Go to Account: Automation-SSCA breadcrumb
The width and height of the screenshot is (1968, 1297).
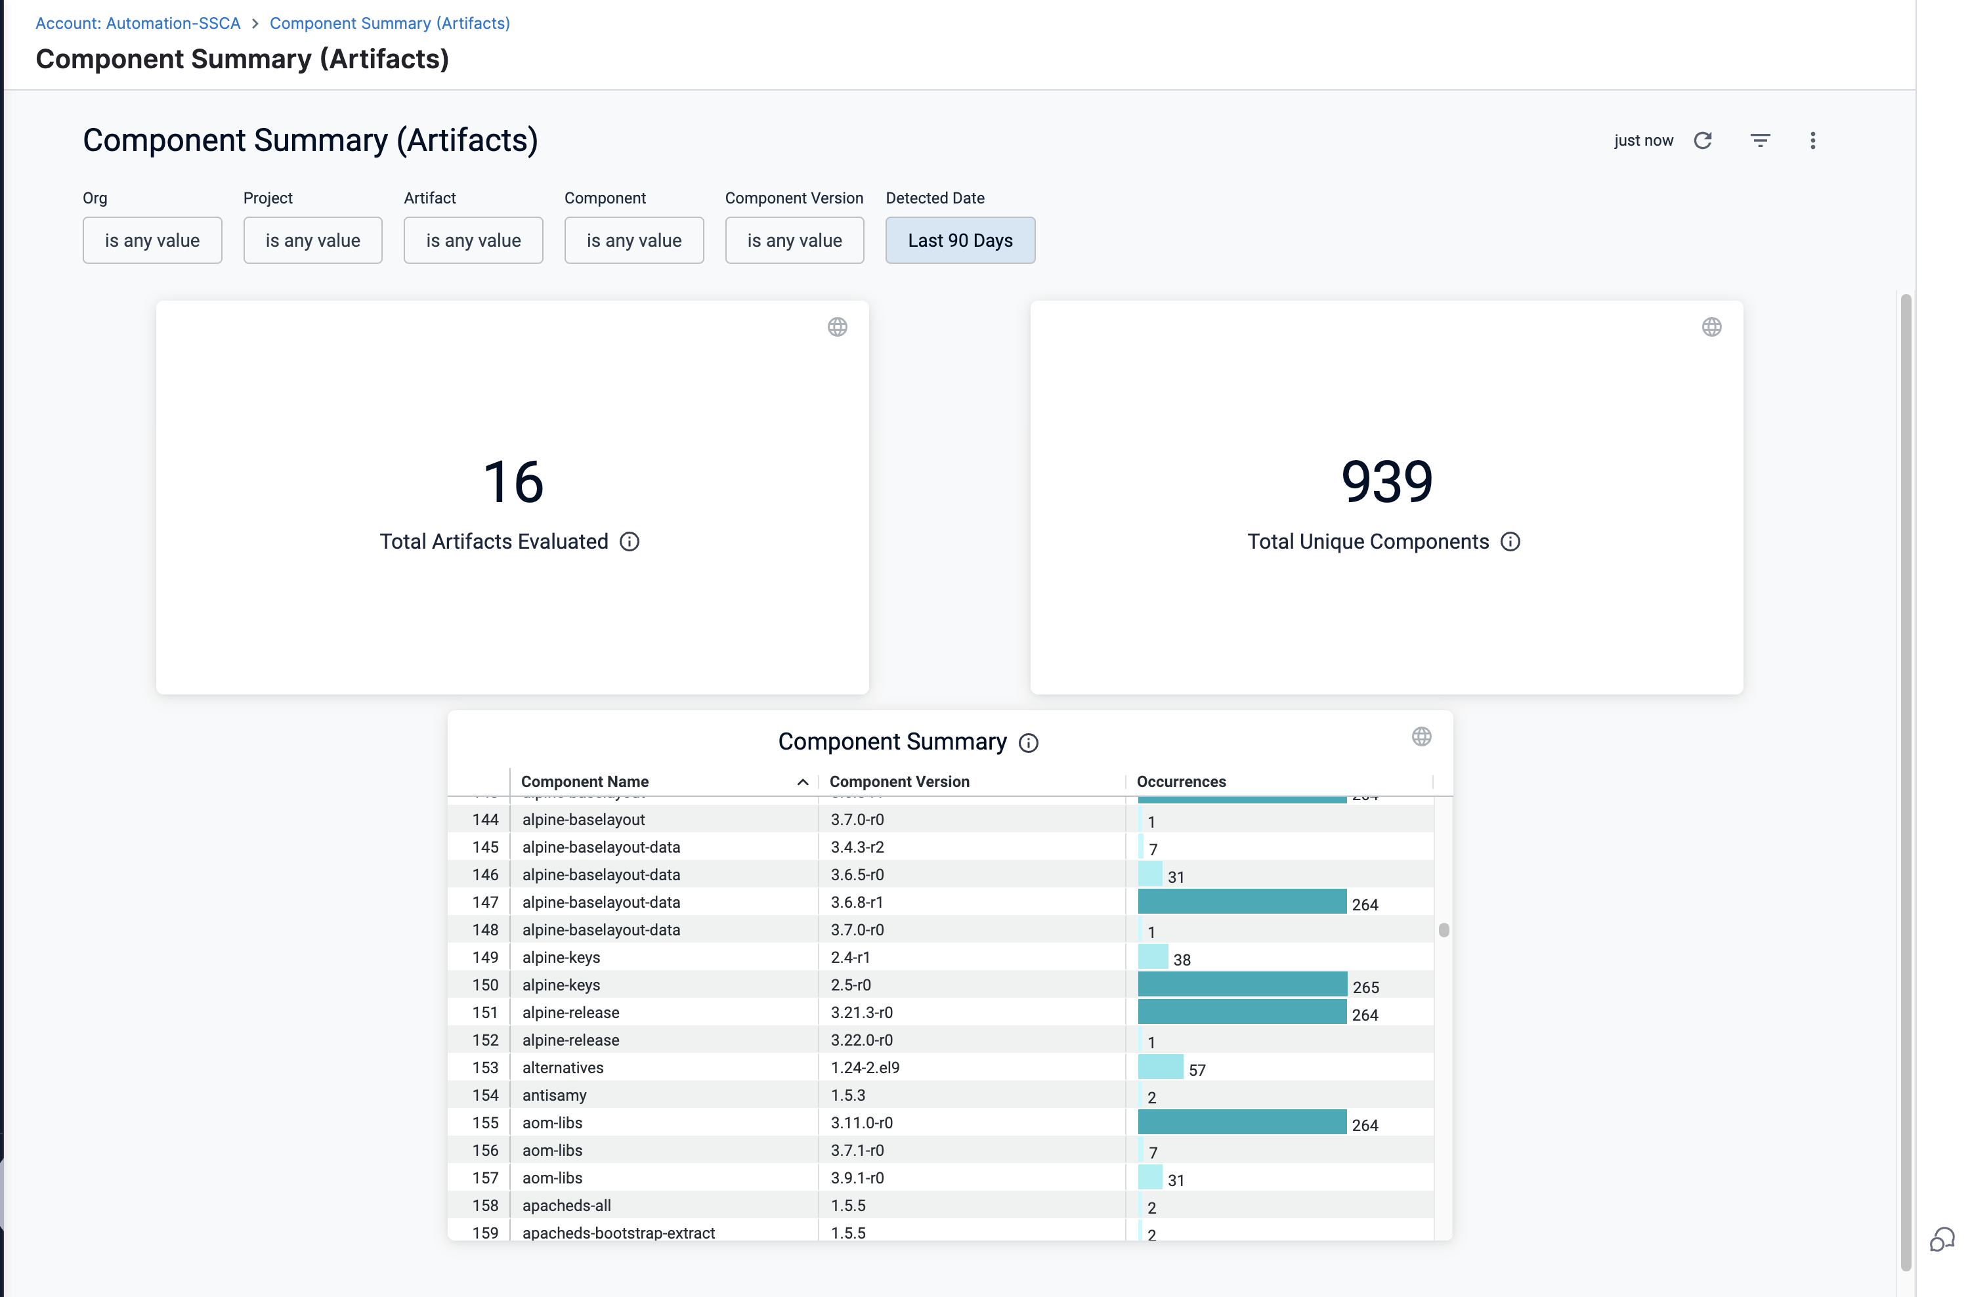click(137, 23)
